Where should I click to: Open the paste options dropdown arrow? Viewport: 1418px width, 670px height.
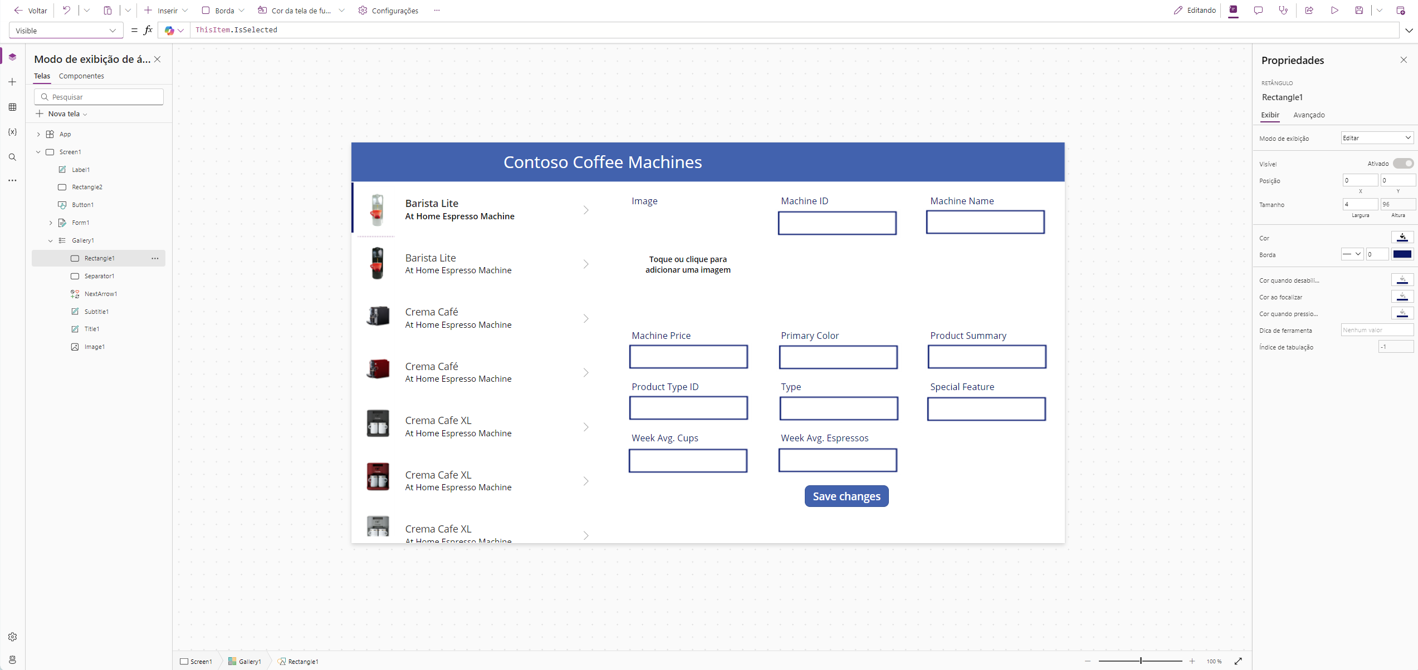(x=128, y=11)
